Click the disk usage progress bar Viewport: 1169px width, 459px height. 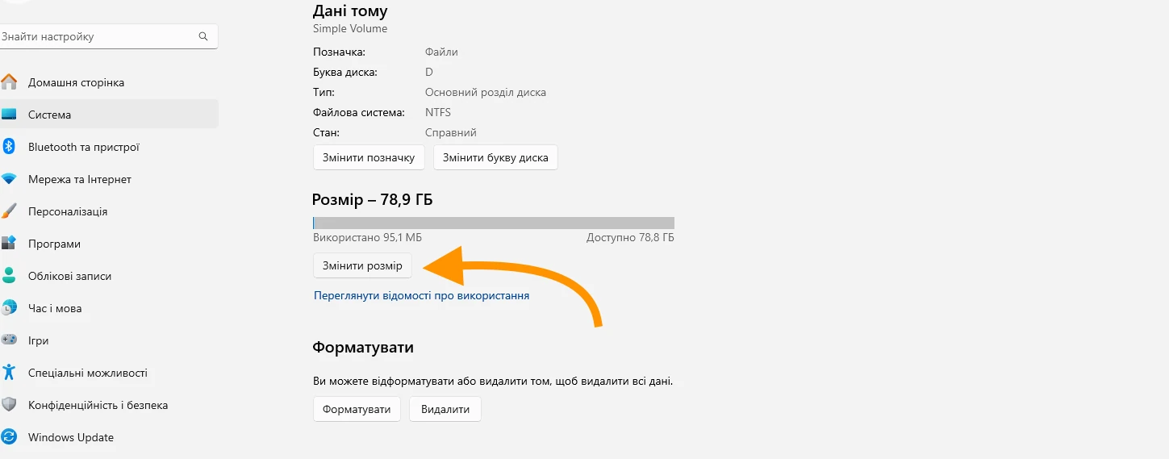494,223
